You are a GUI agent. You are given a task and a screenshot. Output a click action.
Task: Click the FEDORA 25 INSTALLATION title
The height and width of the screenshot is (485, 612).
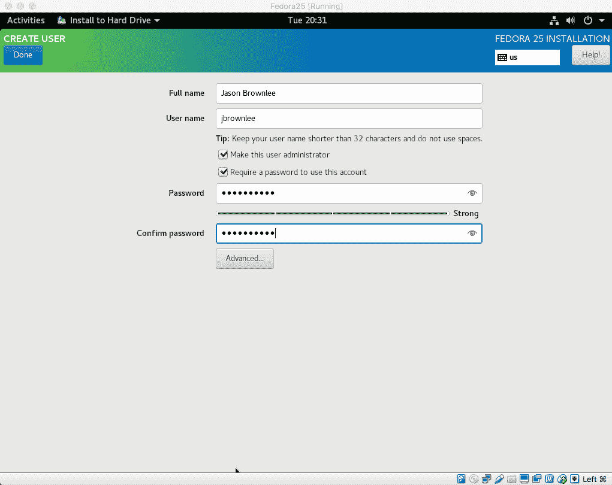click(552, 38)
